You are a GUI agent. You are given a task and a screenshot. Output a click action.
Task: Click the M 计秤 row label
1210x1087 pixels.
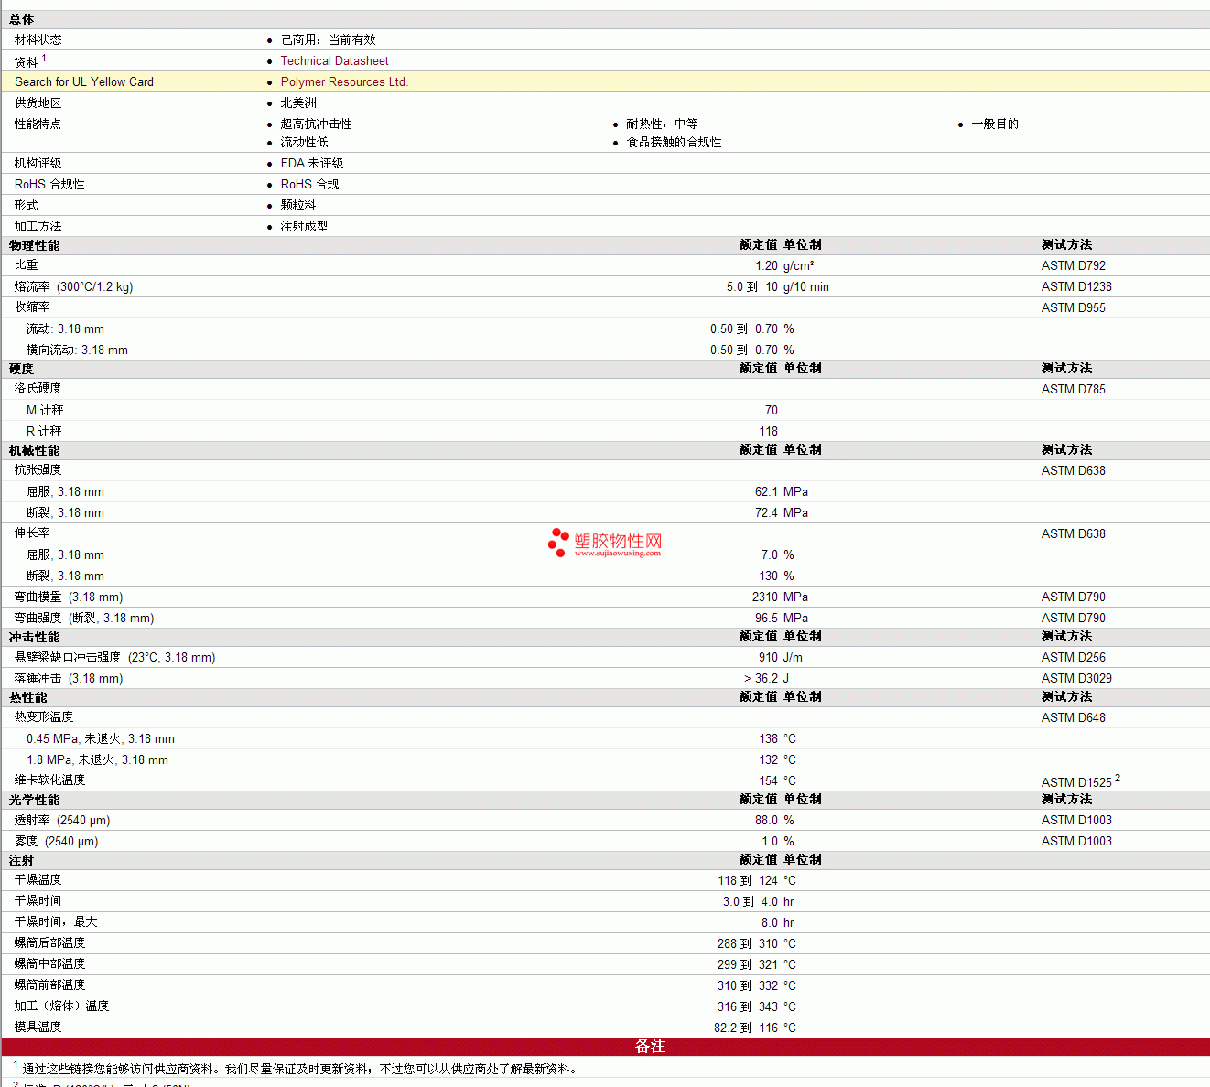(x=45, y=410)
